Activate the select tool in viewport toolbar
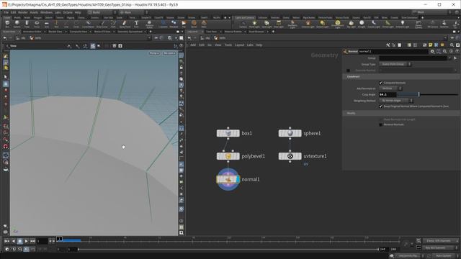Image resolution: width=461 pixels, height=259 pixels. [x=6, y=77]
